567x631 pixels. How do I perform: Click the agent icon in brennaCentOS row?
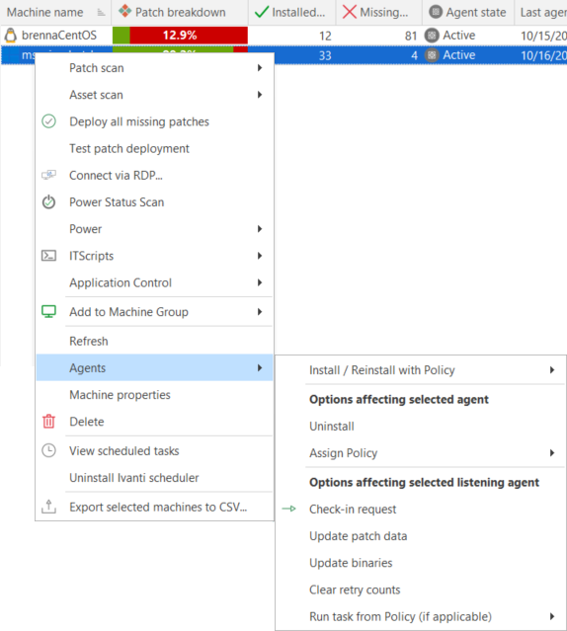[x=432, y=36]
